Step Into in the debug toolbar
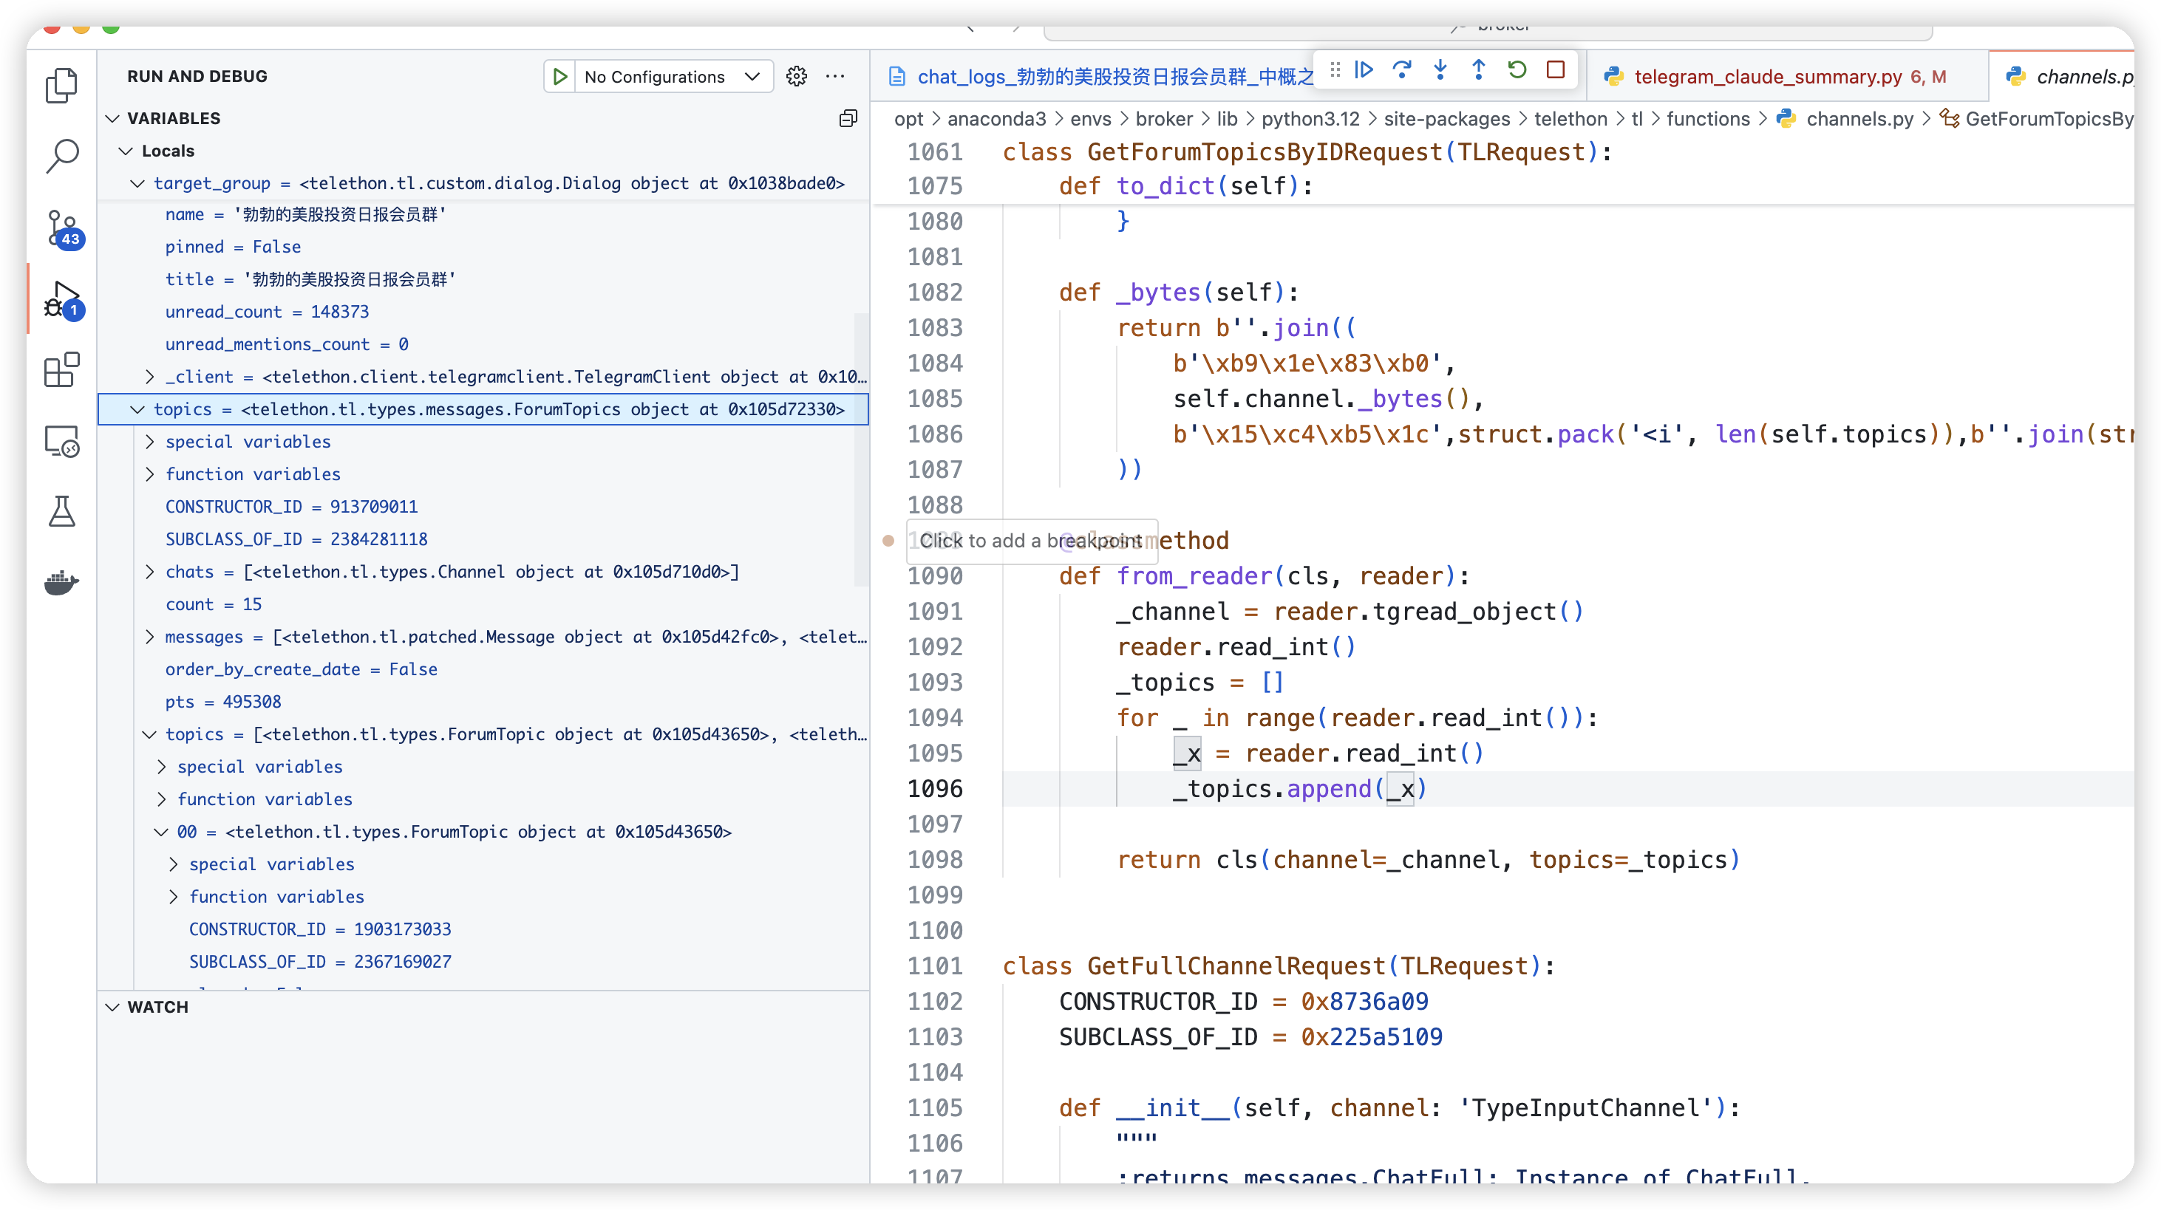This screenshot has width=2161, height=1210. coord(1440,69)
